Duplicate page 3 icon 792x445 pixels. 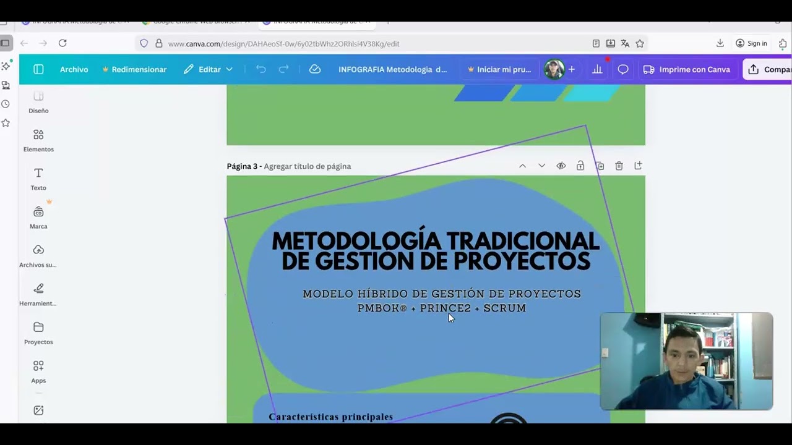tap(600, 166)
